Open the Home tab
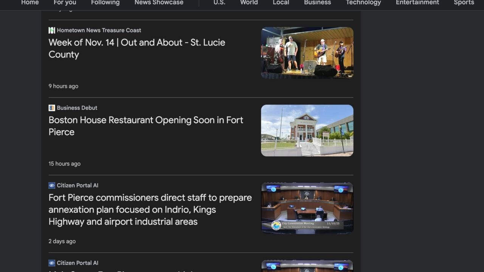The height and width of the screenshot is (272, 484). click(30, 2)
